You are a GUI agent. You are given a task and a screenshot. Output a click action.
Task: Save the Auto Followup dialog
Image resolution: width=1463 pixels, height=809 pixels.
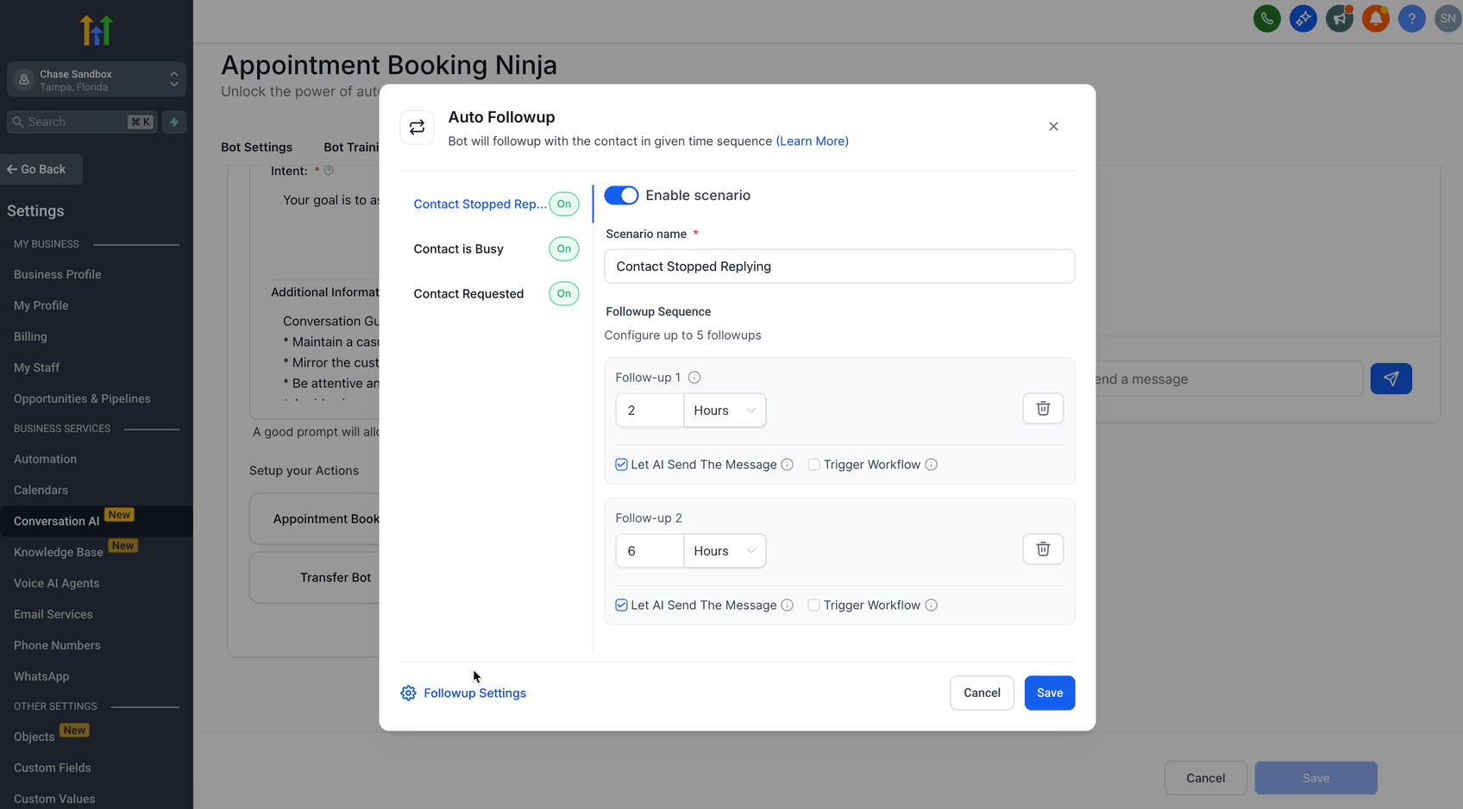click(1050, 693)
